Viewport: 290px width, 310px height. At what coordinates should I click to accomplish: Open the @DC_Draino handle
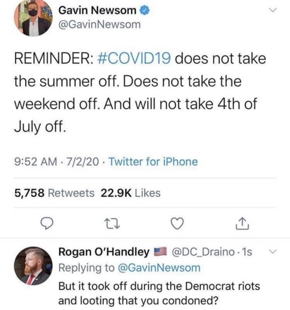coord(203,252)
